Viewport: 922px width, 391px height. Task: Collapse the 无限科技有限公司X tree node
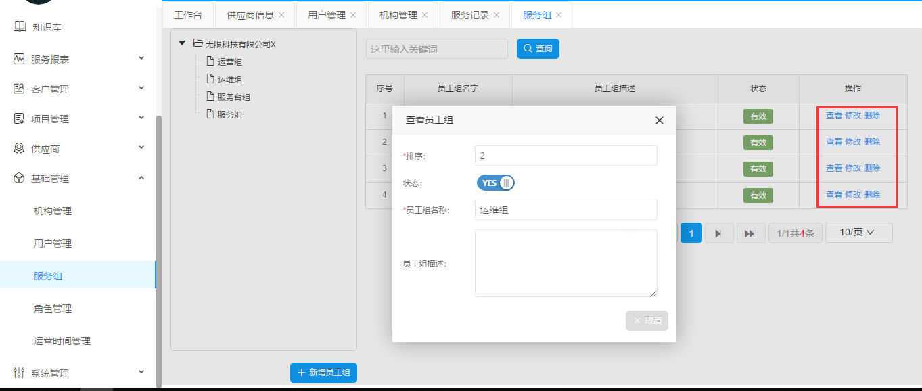[x=182, y=44]
